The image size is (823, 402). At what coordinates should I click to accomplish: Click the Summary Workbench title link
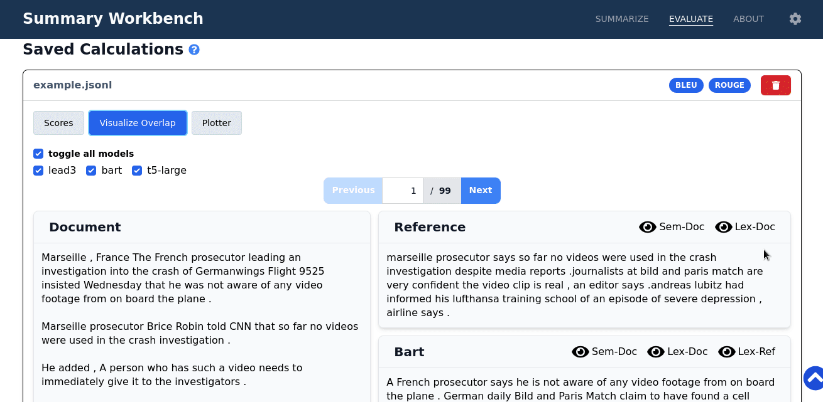pos(113,19)
